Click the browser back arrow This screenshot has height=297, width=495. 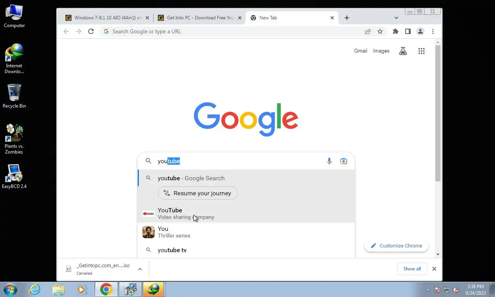(66, 31)
